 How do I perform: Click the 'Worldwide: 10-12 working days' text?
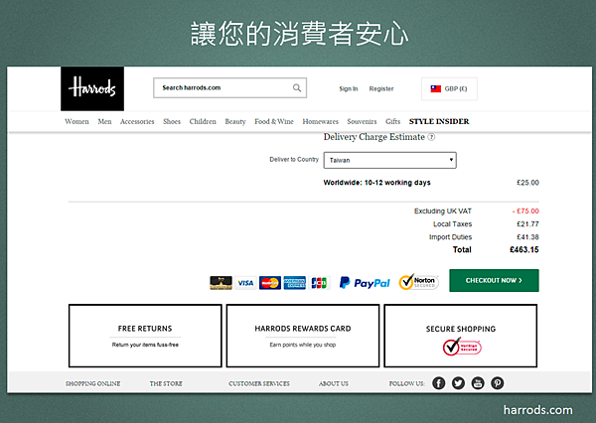click(376, 183)
